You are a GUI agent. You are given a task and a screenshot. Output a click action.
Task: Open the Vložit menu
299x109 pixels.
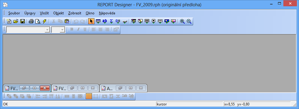pos(44,13)
